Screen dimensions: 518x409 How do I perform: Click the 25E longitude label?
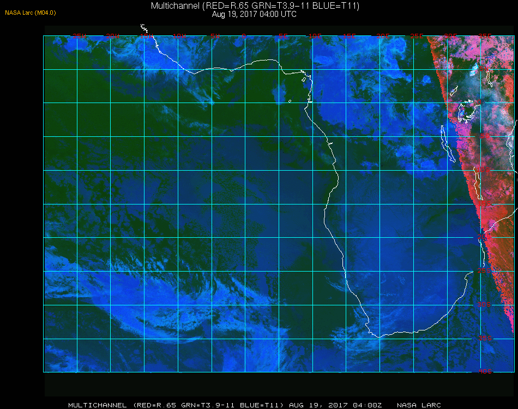coord(417,36)
